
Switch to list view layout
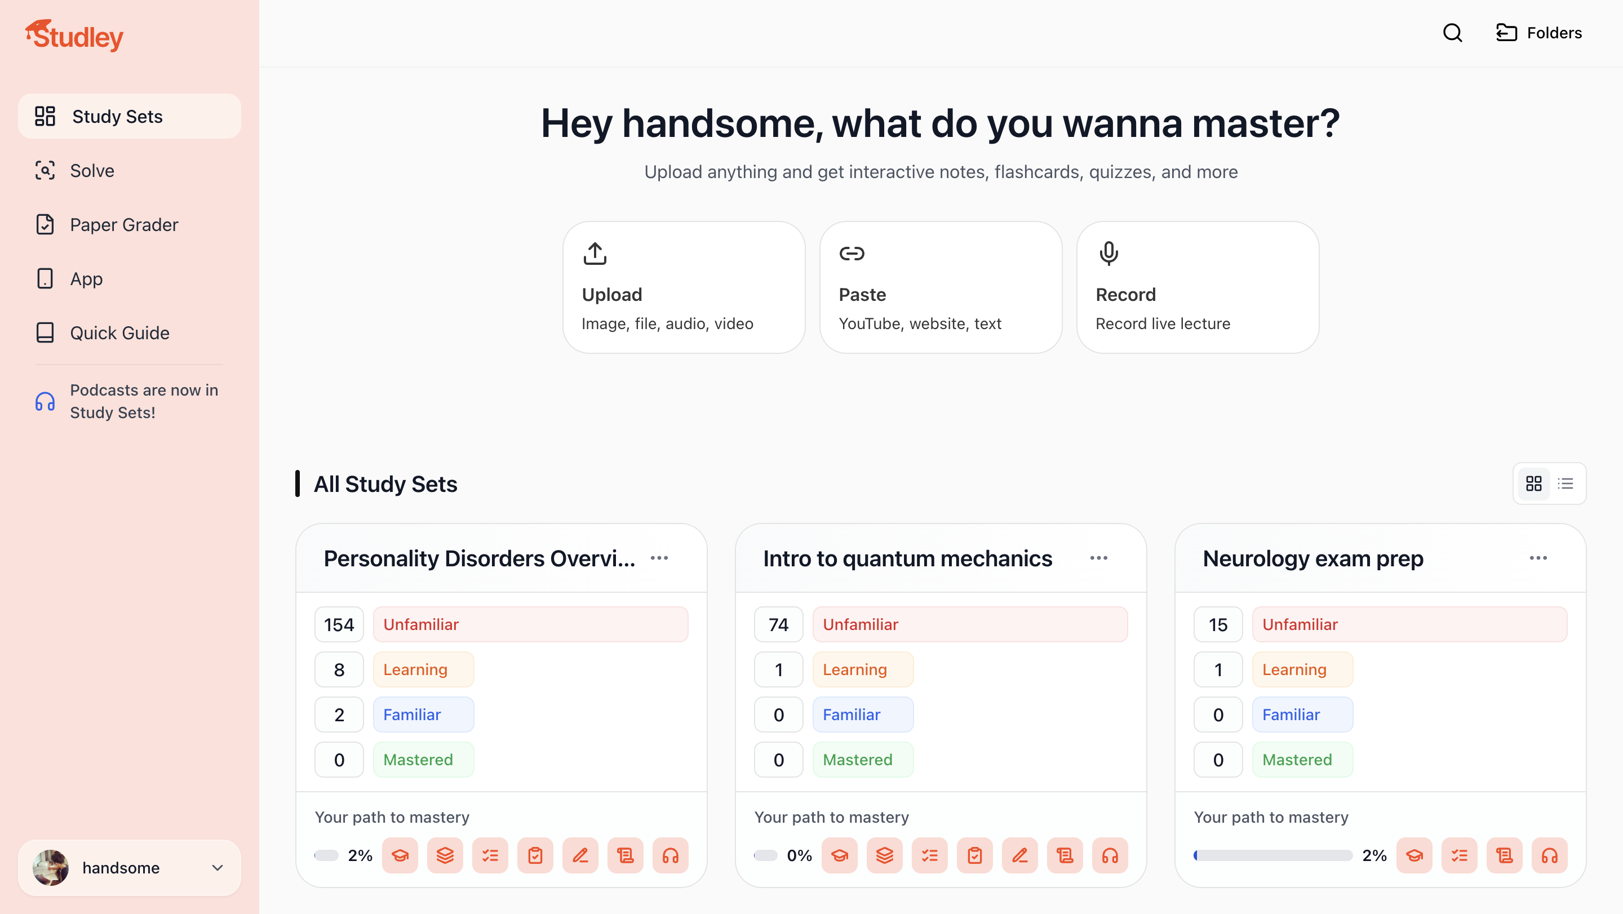pyautogui.click(x=1566, y=483)
